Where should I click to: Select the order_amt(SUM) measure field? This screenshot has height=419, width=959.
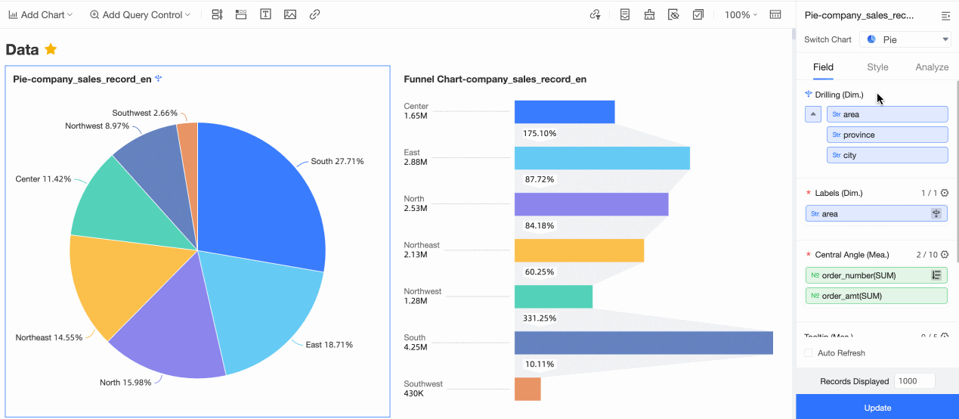coord(877,296)
